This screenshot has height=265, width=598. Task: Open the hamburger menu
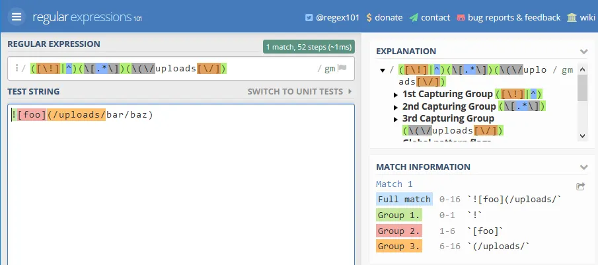click(x=17, y=17)
